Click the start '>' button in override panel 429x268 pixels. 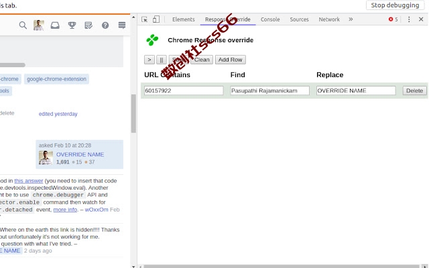(x=149, y=60)
